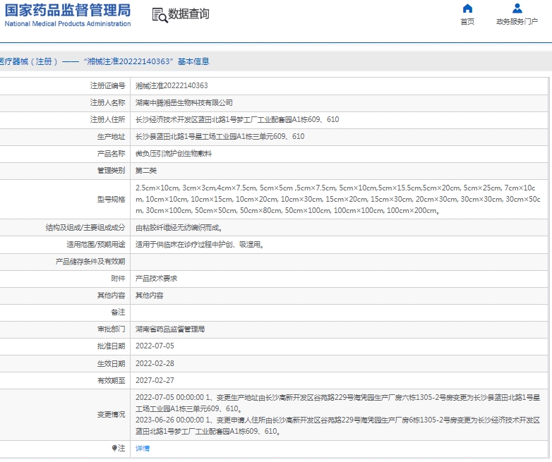Click expiry date 2027-02-27
The image size is (552, 462).
point(155,380)
